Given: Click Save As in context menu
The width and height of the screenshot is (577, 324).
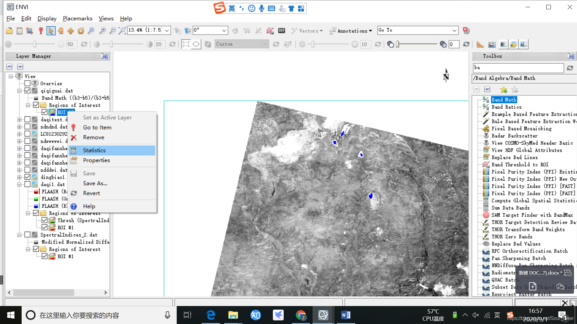Looking at the screenshot, I should [95, 183].
